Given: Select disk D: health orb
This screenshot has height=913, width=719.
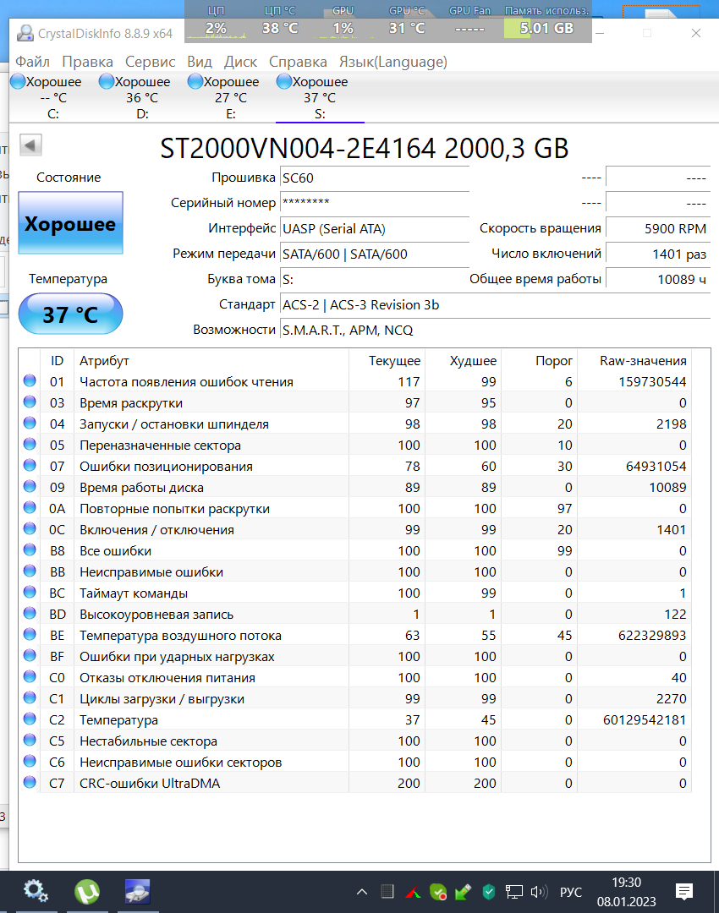Looking at the screenshot, I should coord(107,82).
